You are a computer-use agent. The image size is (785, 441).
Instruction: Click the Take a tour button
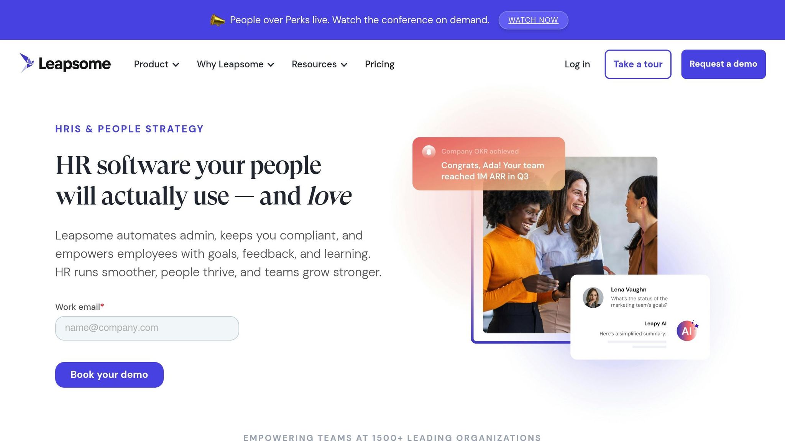(638, 64)
